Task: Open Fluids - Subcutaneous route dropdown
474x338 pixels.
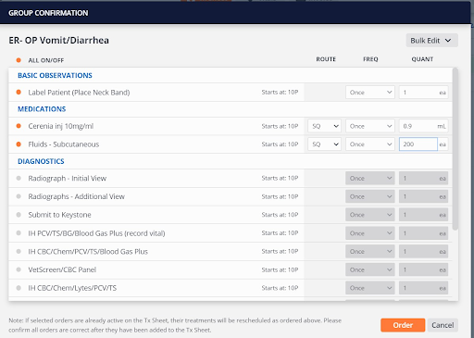Action: point(324,144)
